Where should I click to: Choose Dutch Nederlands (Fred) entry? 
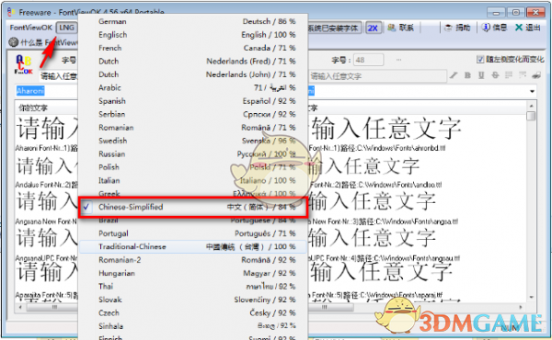coord(193,62)
